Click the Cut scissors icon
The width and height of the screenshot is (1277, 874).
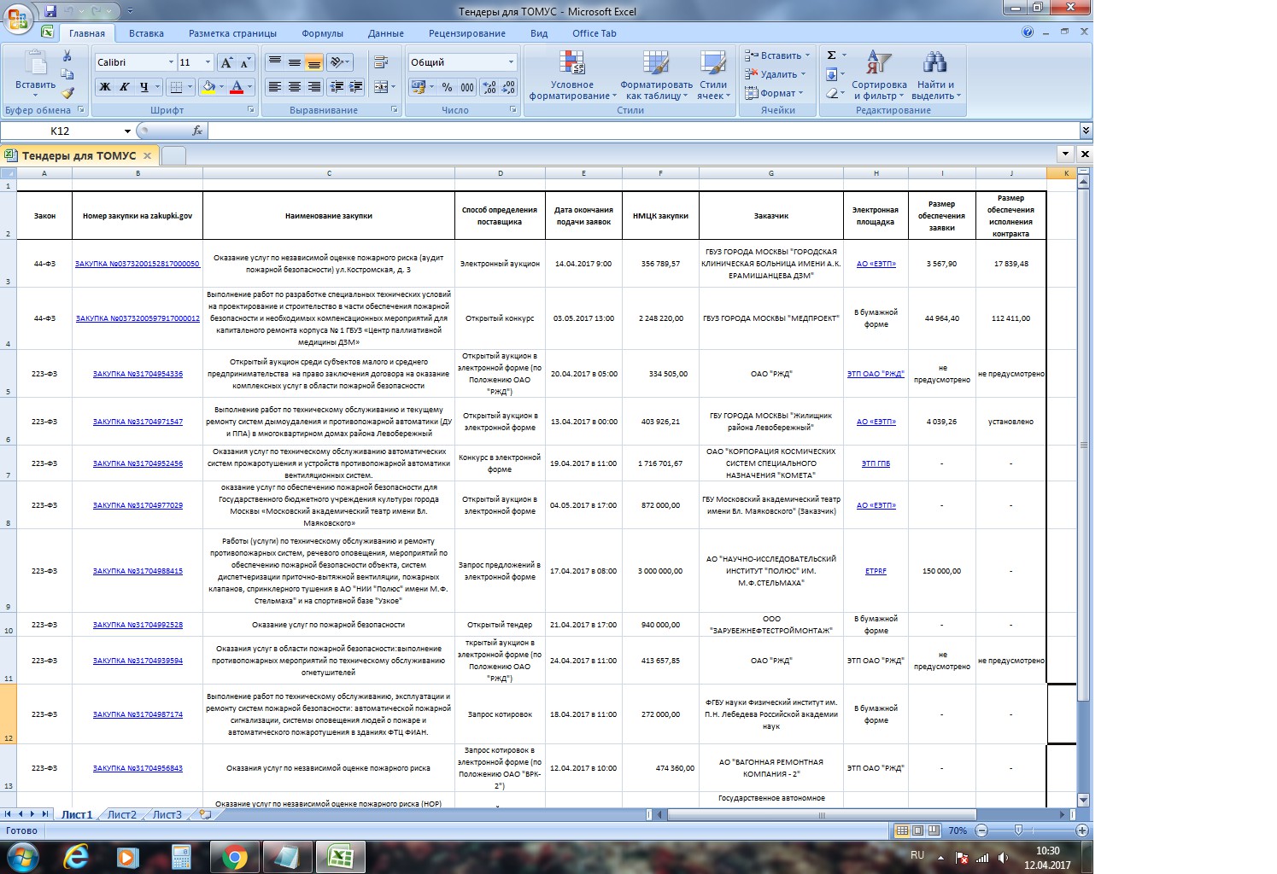(x=67, y=55)
